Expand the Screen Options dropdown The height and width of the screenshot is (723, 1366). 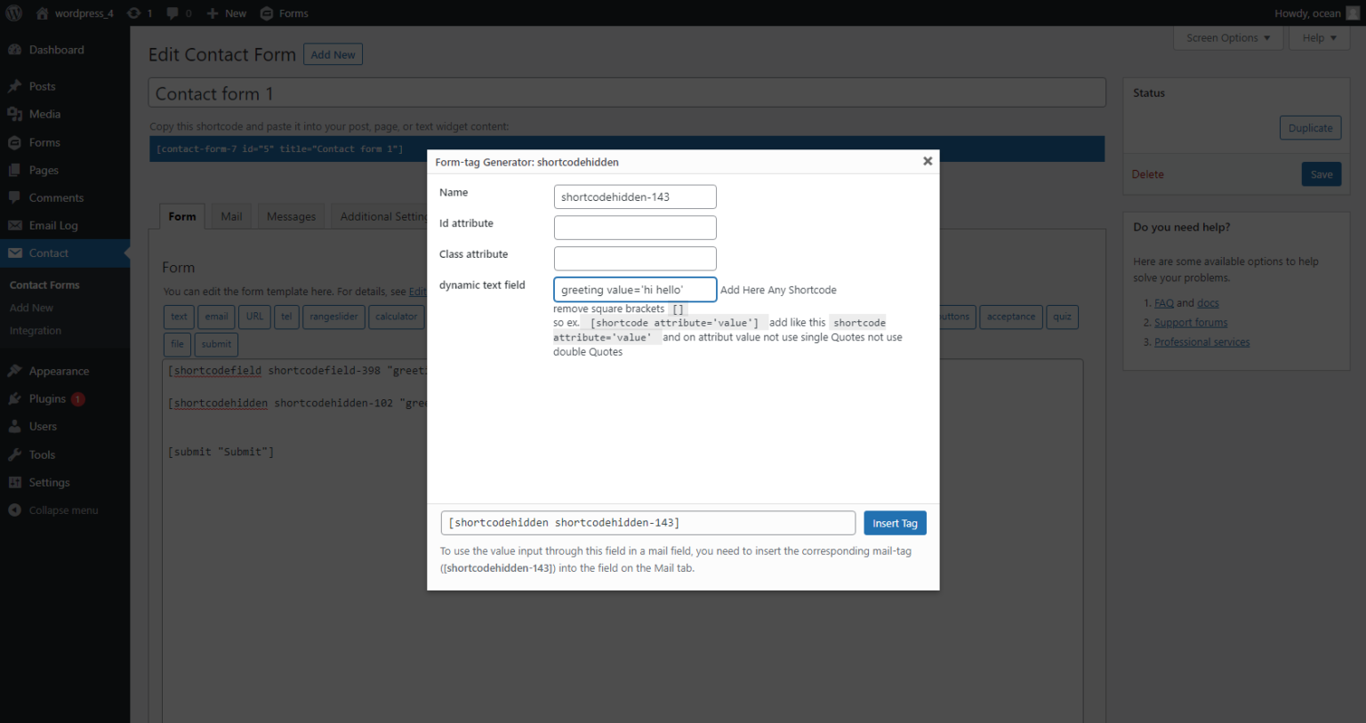pos(1228,37)
